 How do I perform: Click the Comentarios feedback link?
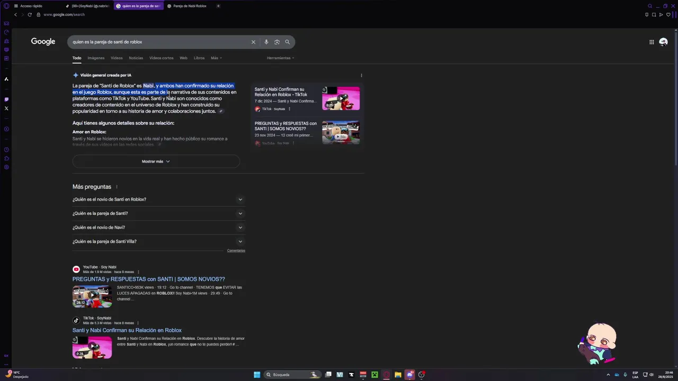(x=236, y=250)
